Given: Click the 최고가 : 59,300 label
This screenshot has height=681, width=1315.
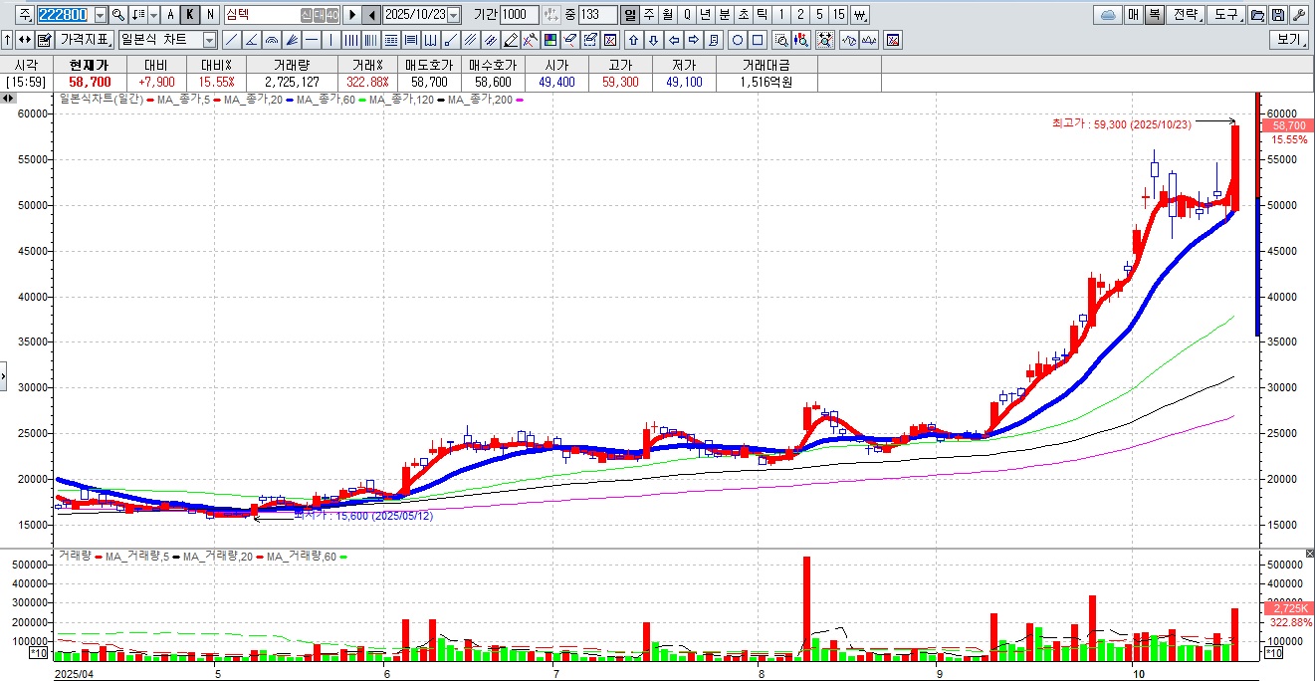Looking at the screenshot, I should (1121, 123).
